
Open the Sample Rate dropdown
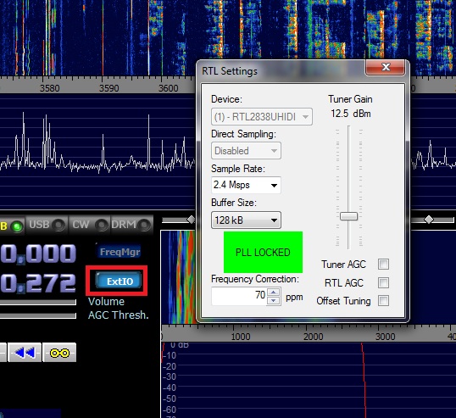tap(246, 185)
